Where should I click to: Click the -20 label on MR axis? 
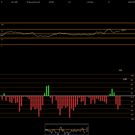click(132, 102)
